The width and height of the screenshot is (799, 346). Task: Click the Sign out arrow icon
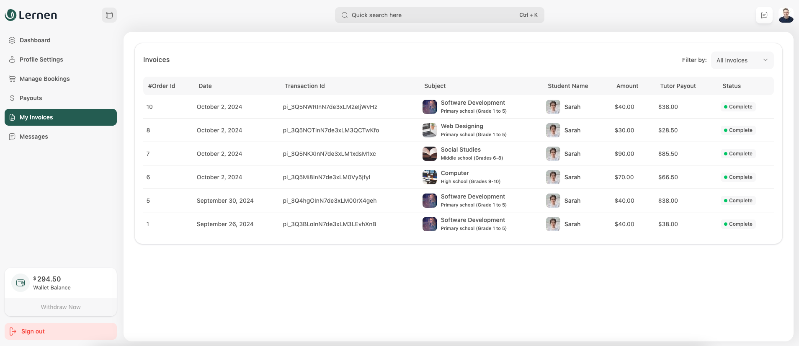coord(13,331)
